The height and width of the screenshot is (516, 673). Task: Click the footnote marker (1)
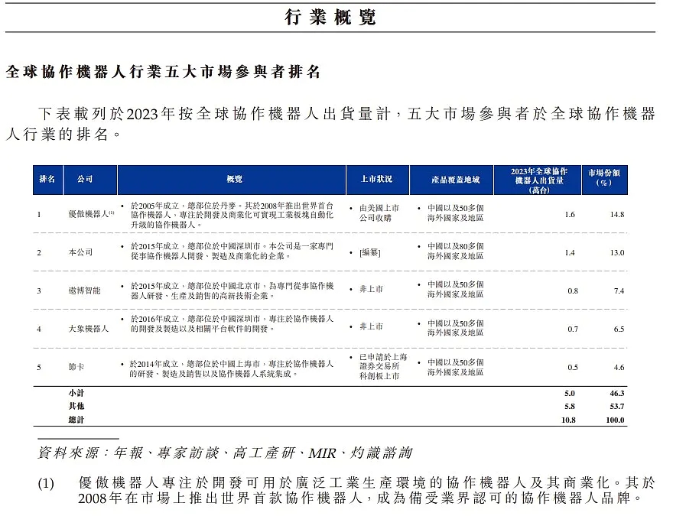click(x=46, y=483)
